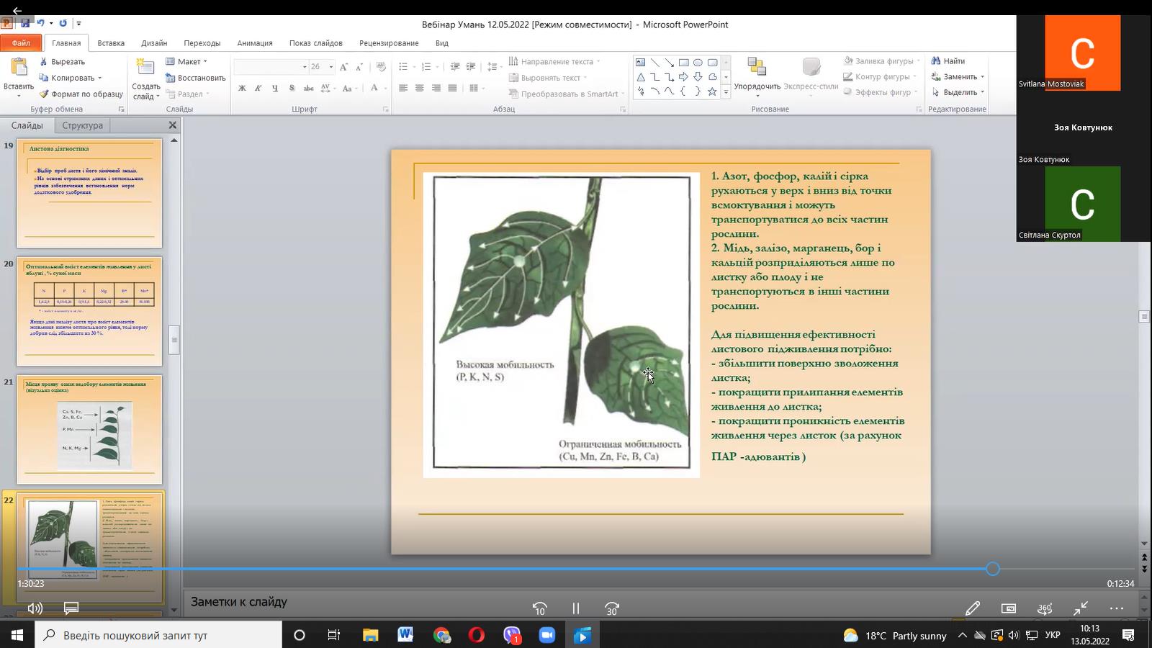Open more options in video player

tap(1116, 608)
